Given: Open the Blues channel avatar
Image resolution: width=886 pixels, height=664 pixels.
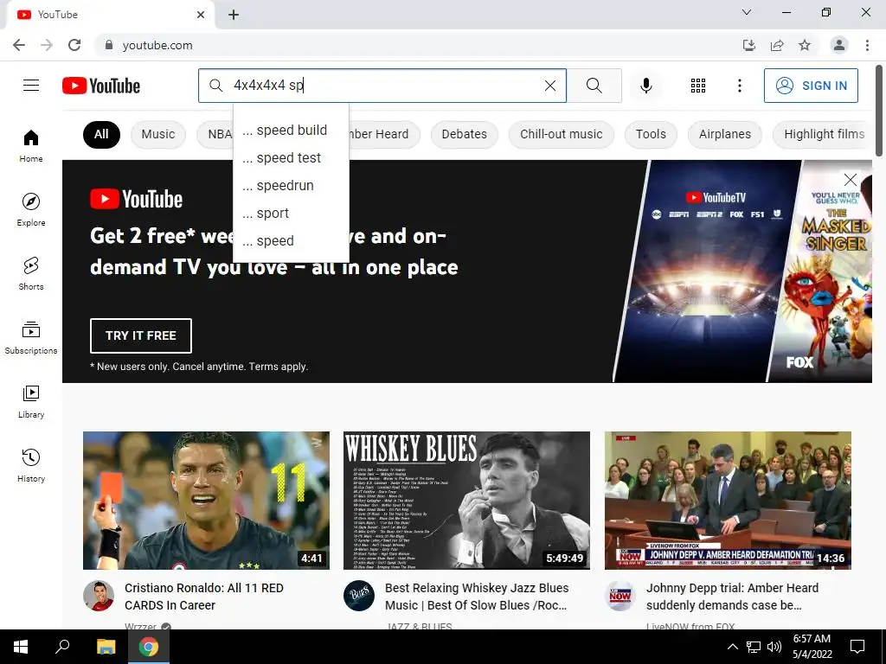Looking at the screenshot, I should pos(359,596).
